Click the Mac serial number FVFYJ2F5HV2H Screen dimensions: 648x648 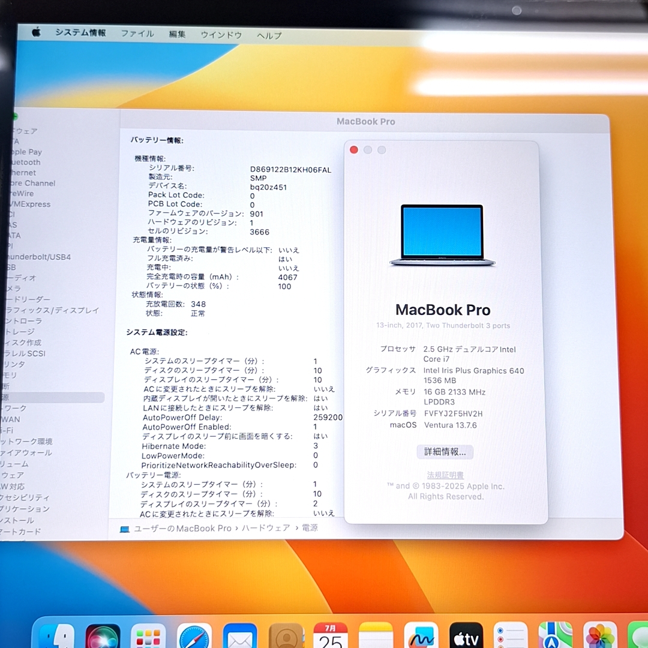(x=454, y=413)
